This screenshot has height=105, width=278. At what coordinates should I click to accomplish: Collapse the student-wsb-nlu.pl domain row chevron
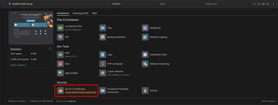(x=4, y=4)
